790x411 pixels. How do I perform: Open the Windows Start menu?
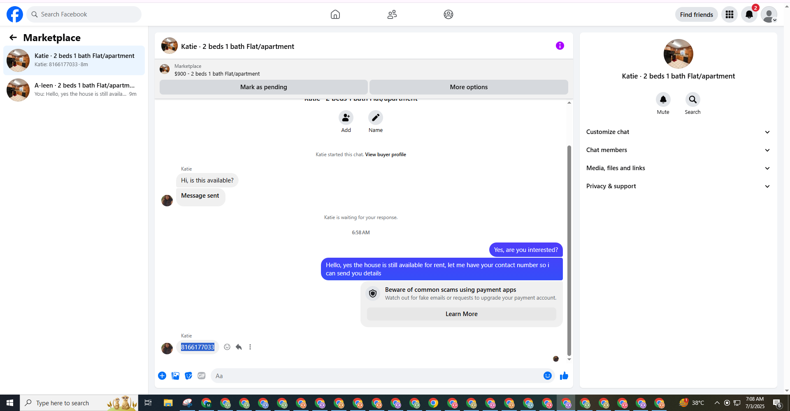click(x=10, y=403)
